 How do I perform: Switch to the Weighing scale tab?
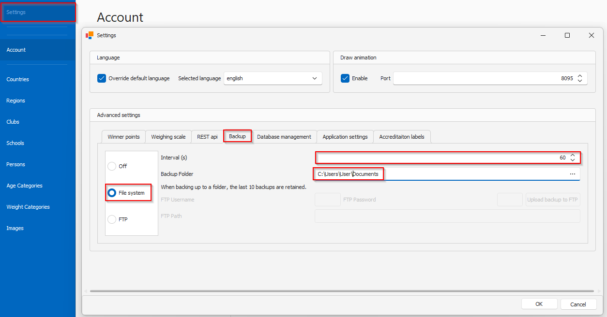coord(168,137)
